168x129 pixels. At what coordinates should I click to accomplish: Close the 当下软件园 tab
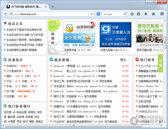pyautogui.click(x=46, y=7)
